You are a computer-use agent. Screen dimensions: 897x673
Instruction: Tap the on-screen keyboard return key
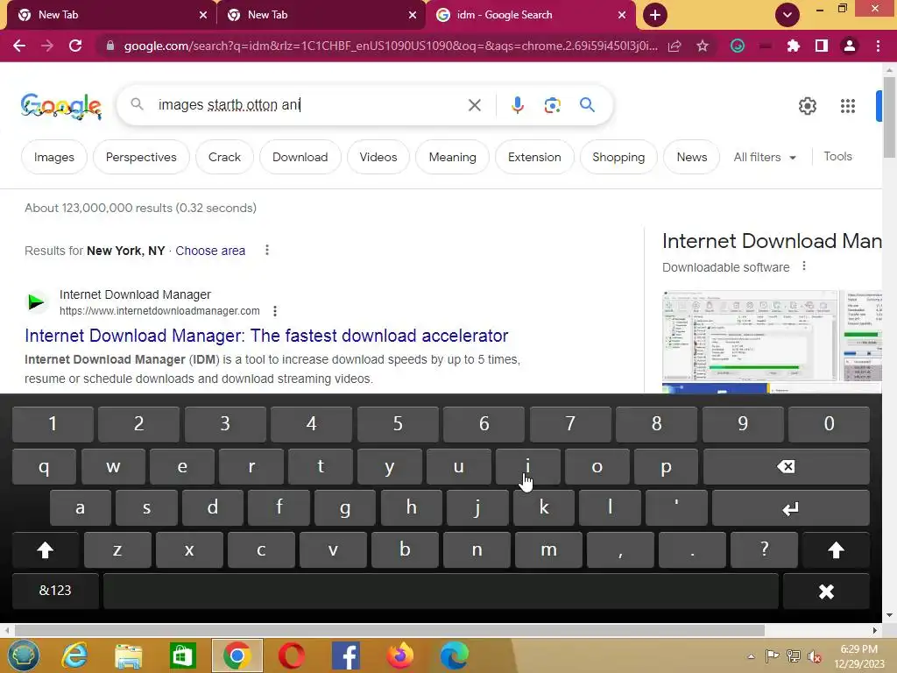coord(790,507)
